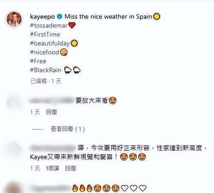The width and height of the screenshot is (214, 193).
Task: Open kayeepo profile picture
Action: click(x=14, y=19)
